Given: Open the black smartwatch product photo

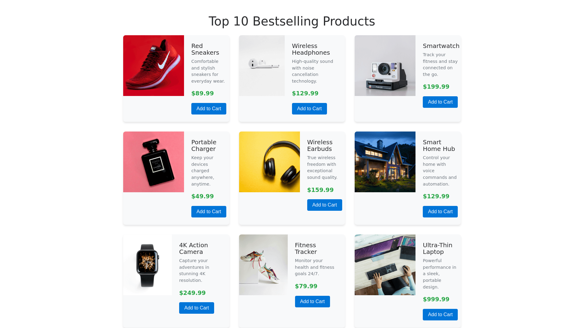Looking at the screenshot, I should coord(148,265).
